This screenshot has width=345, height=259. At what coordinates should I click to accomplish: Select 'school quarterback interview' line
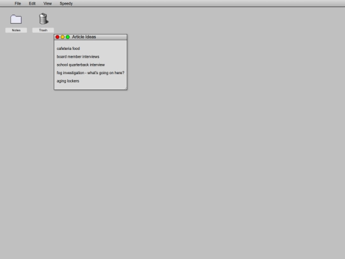point(80,65)
